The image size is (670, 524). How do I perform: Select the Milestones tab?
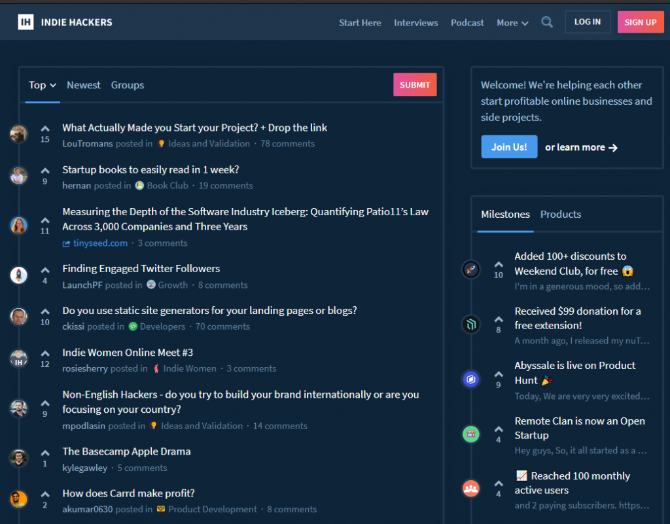pos(506,214)
